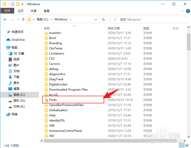
Task: Open 文档 library in the navigation pane
Action: coord(14,71)
